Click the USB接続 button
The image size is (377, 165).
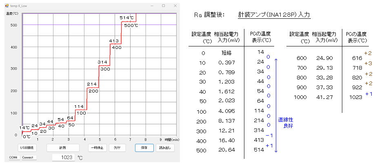click(28, 148)
